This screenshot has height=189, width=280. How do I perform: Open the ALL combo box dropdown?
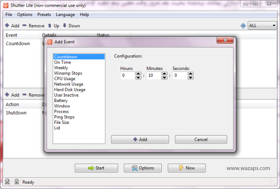pos(262,25)
